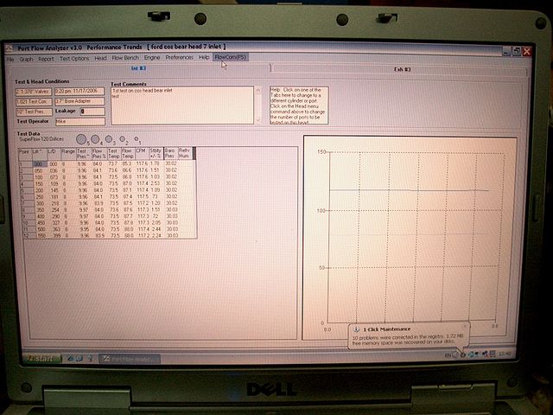Switch to the Exh #3 tab
This screenshot has width=553, height=415.
(x=402, y=69)
